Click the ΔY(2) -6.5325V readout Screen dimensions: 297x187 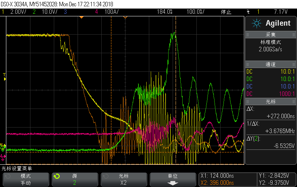click(x=271, y=142)
